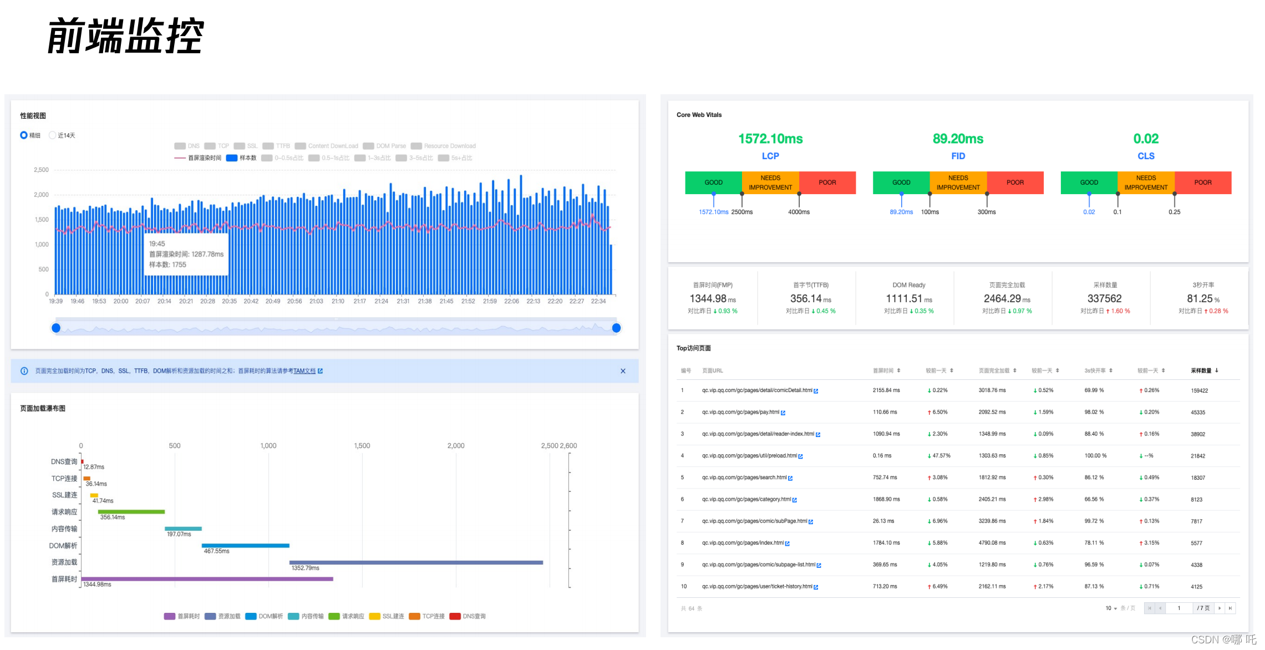Select the 精细 radio button
The image size is (1265, 650).
tap(24, 135)
